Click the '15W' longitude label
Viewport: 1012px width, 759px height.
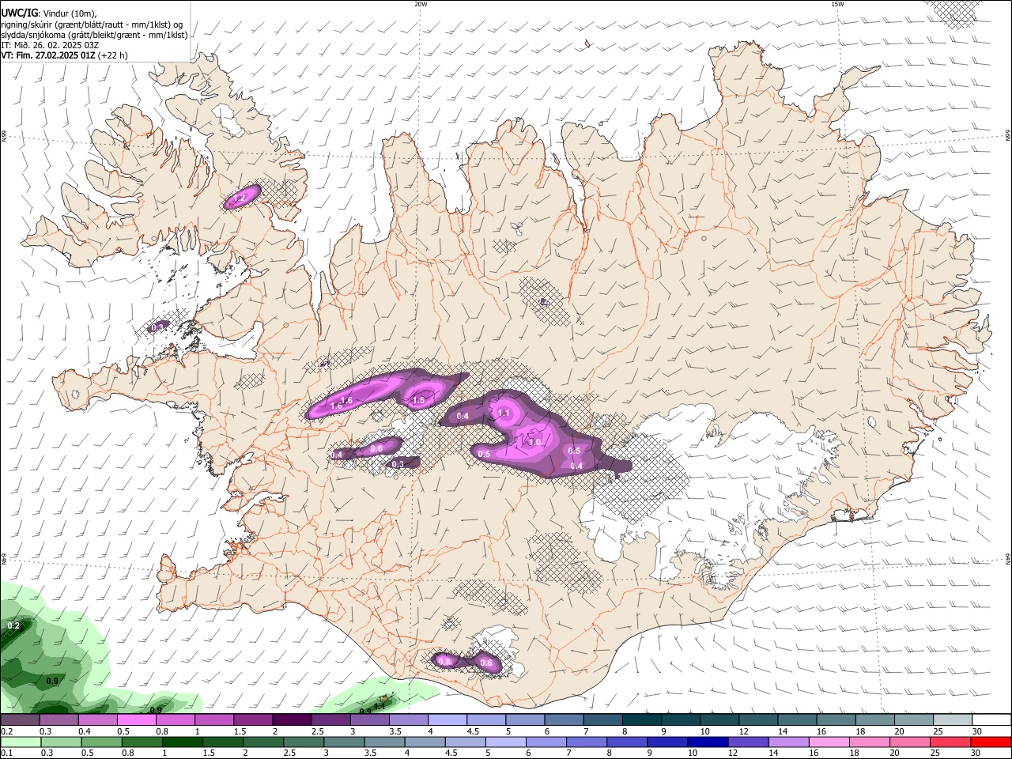click(x=837, y=4)
